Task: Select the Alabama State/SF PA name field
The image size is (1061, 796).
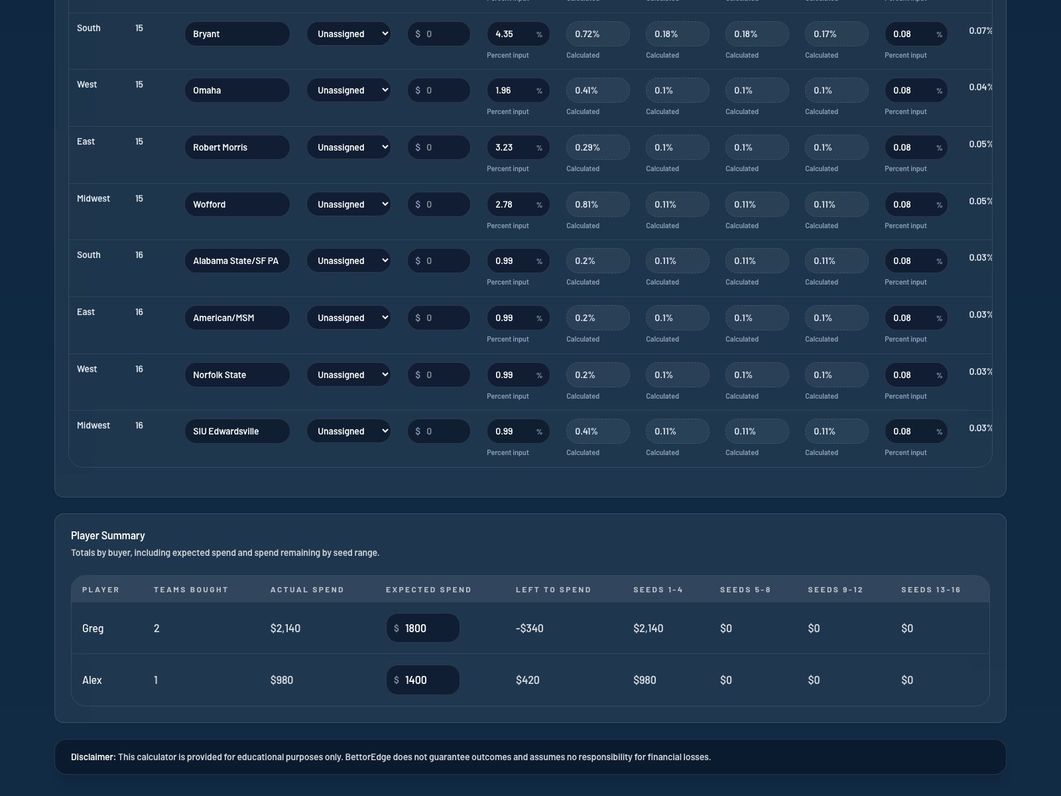Action: pyautogui.click(x=237, y=260)
